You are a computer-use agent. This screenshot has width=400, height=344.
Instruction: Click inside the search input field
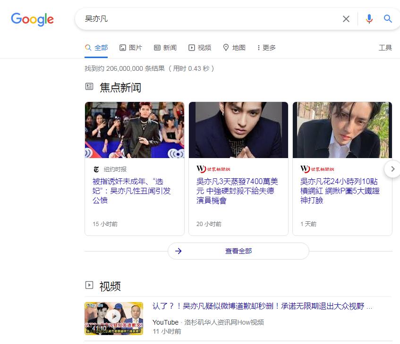[189, 19]
